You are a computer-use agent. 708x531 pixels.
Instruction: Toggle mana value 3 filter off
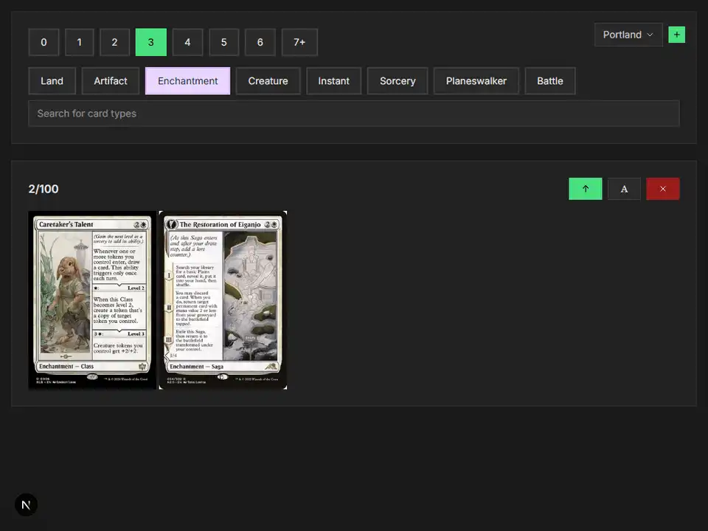[x=150, y=42]
